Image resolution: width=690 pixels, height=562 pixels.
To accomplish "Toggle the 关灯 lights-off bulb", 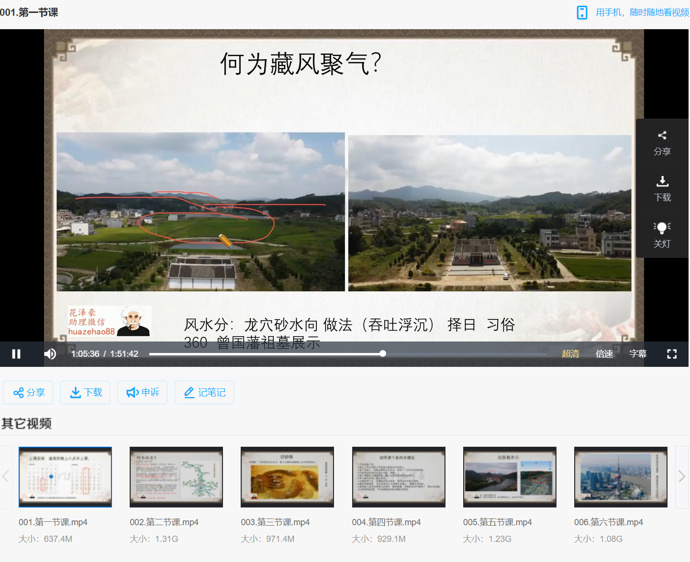I will (662, 228).
